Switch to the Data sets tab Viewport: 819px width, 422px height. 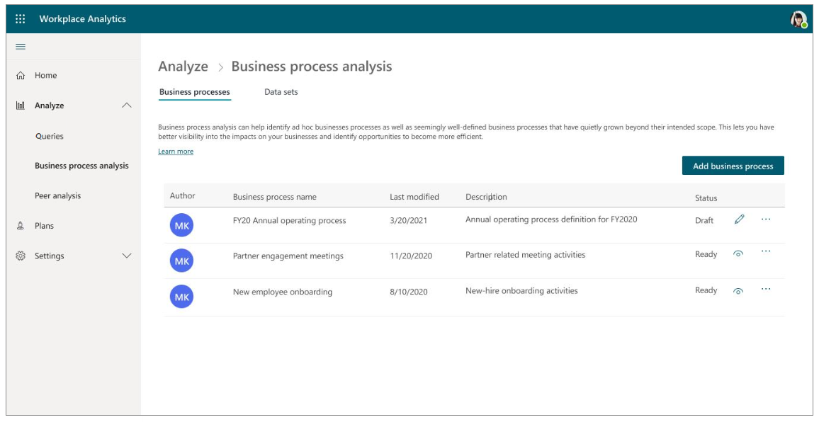[x=282, y=91]
